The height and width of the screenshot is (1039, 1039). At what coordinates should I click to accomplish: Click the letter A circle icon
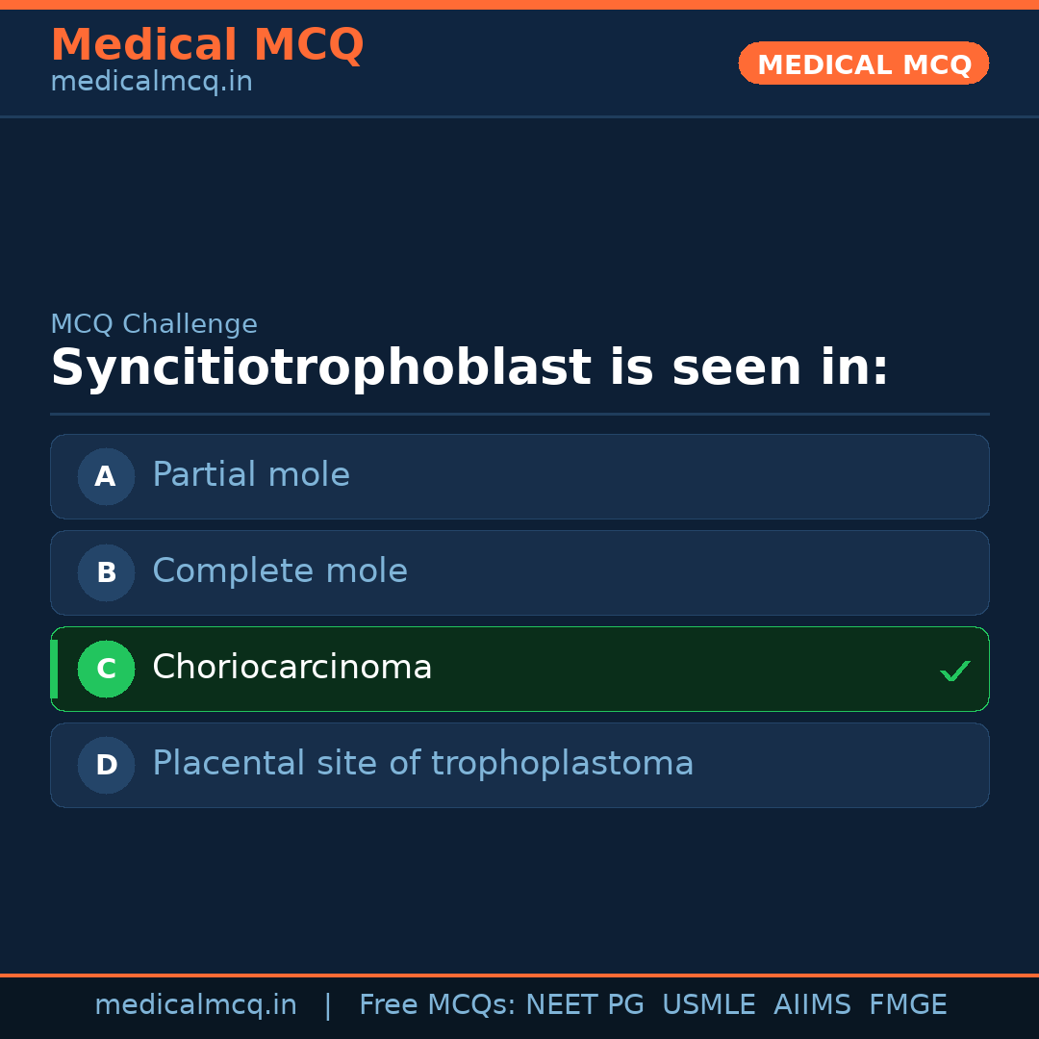[x=106, y=476]
